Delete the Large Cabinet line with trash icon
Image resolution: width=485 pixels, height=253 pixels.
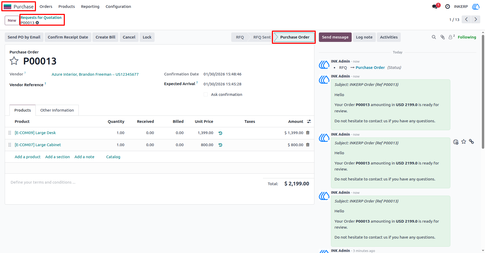(308, 145)
